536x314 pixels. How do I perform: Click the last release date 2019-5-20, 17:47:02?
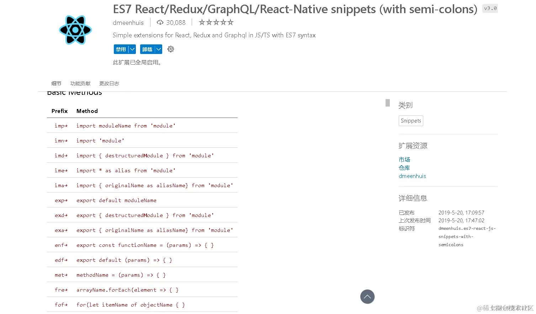[x=461, y=220]
